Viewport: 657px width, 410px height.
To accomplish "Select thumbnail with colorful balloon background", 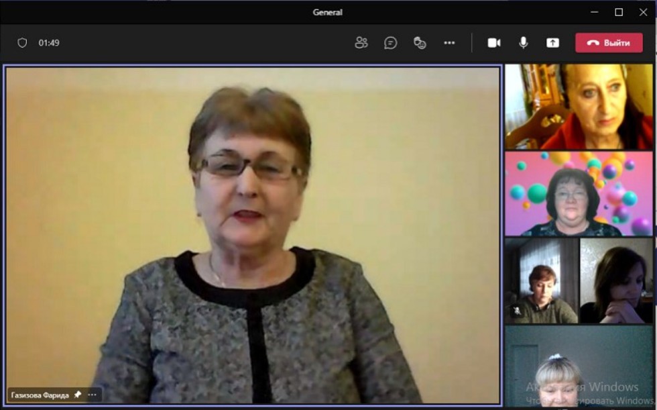I will pos(579,194).
